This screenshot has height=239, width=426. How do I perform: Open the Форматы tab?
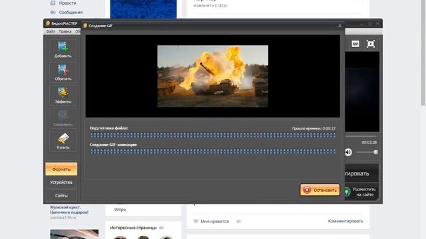pyautogui.click(x=61, y=169)
